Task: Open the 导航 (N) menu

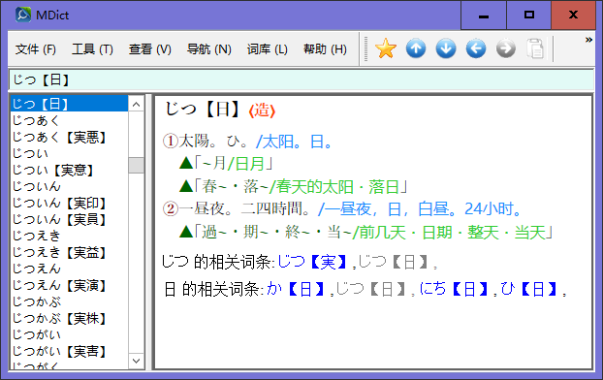Action: click(x=209, y=49)
